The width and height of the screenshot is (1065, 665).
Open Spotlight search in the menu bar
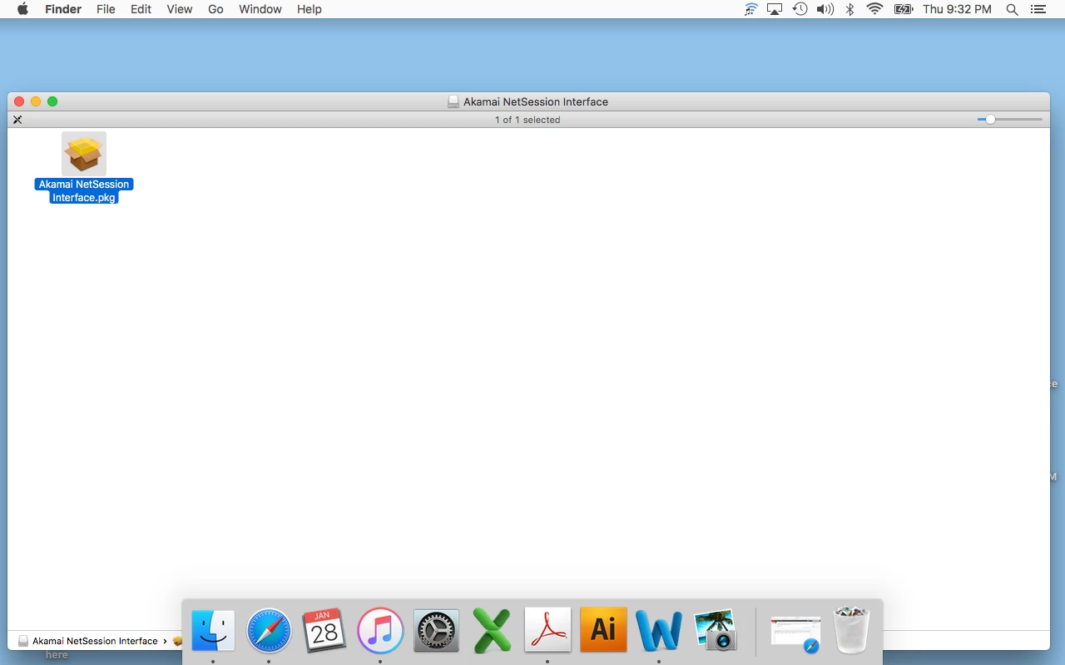1012,9
